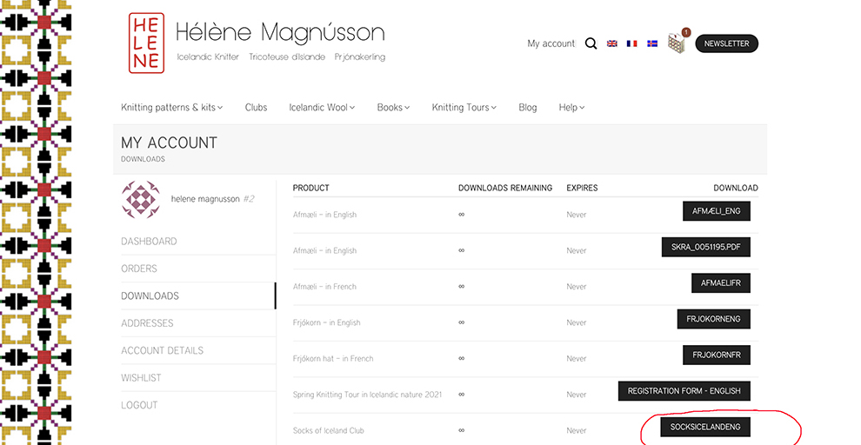
Task: Open the Blog menu item
Action: 528,108
